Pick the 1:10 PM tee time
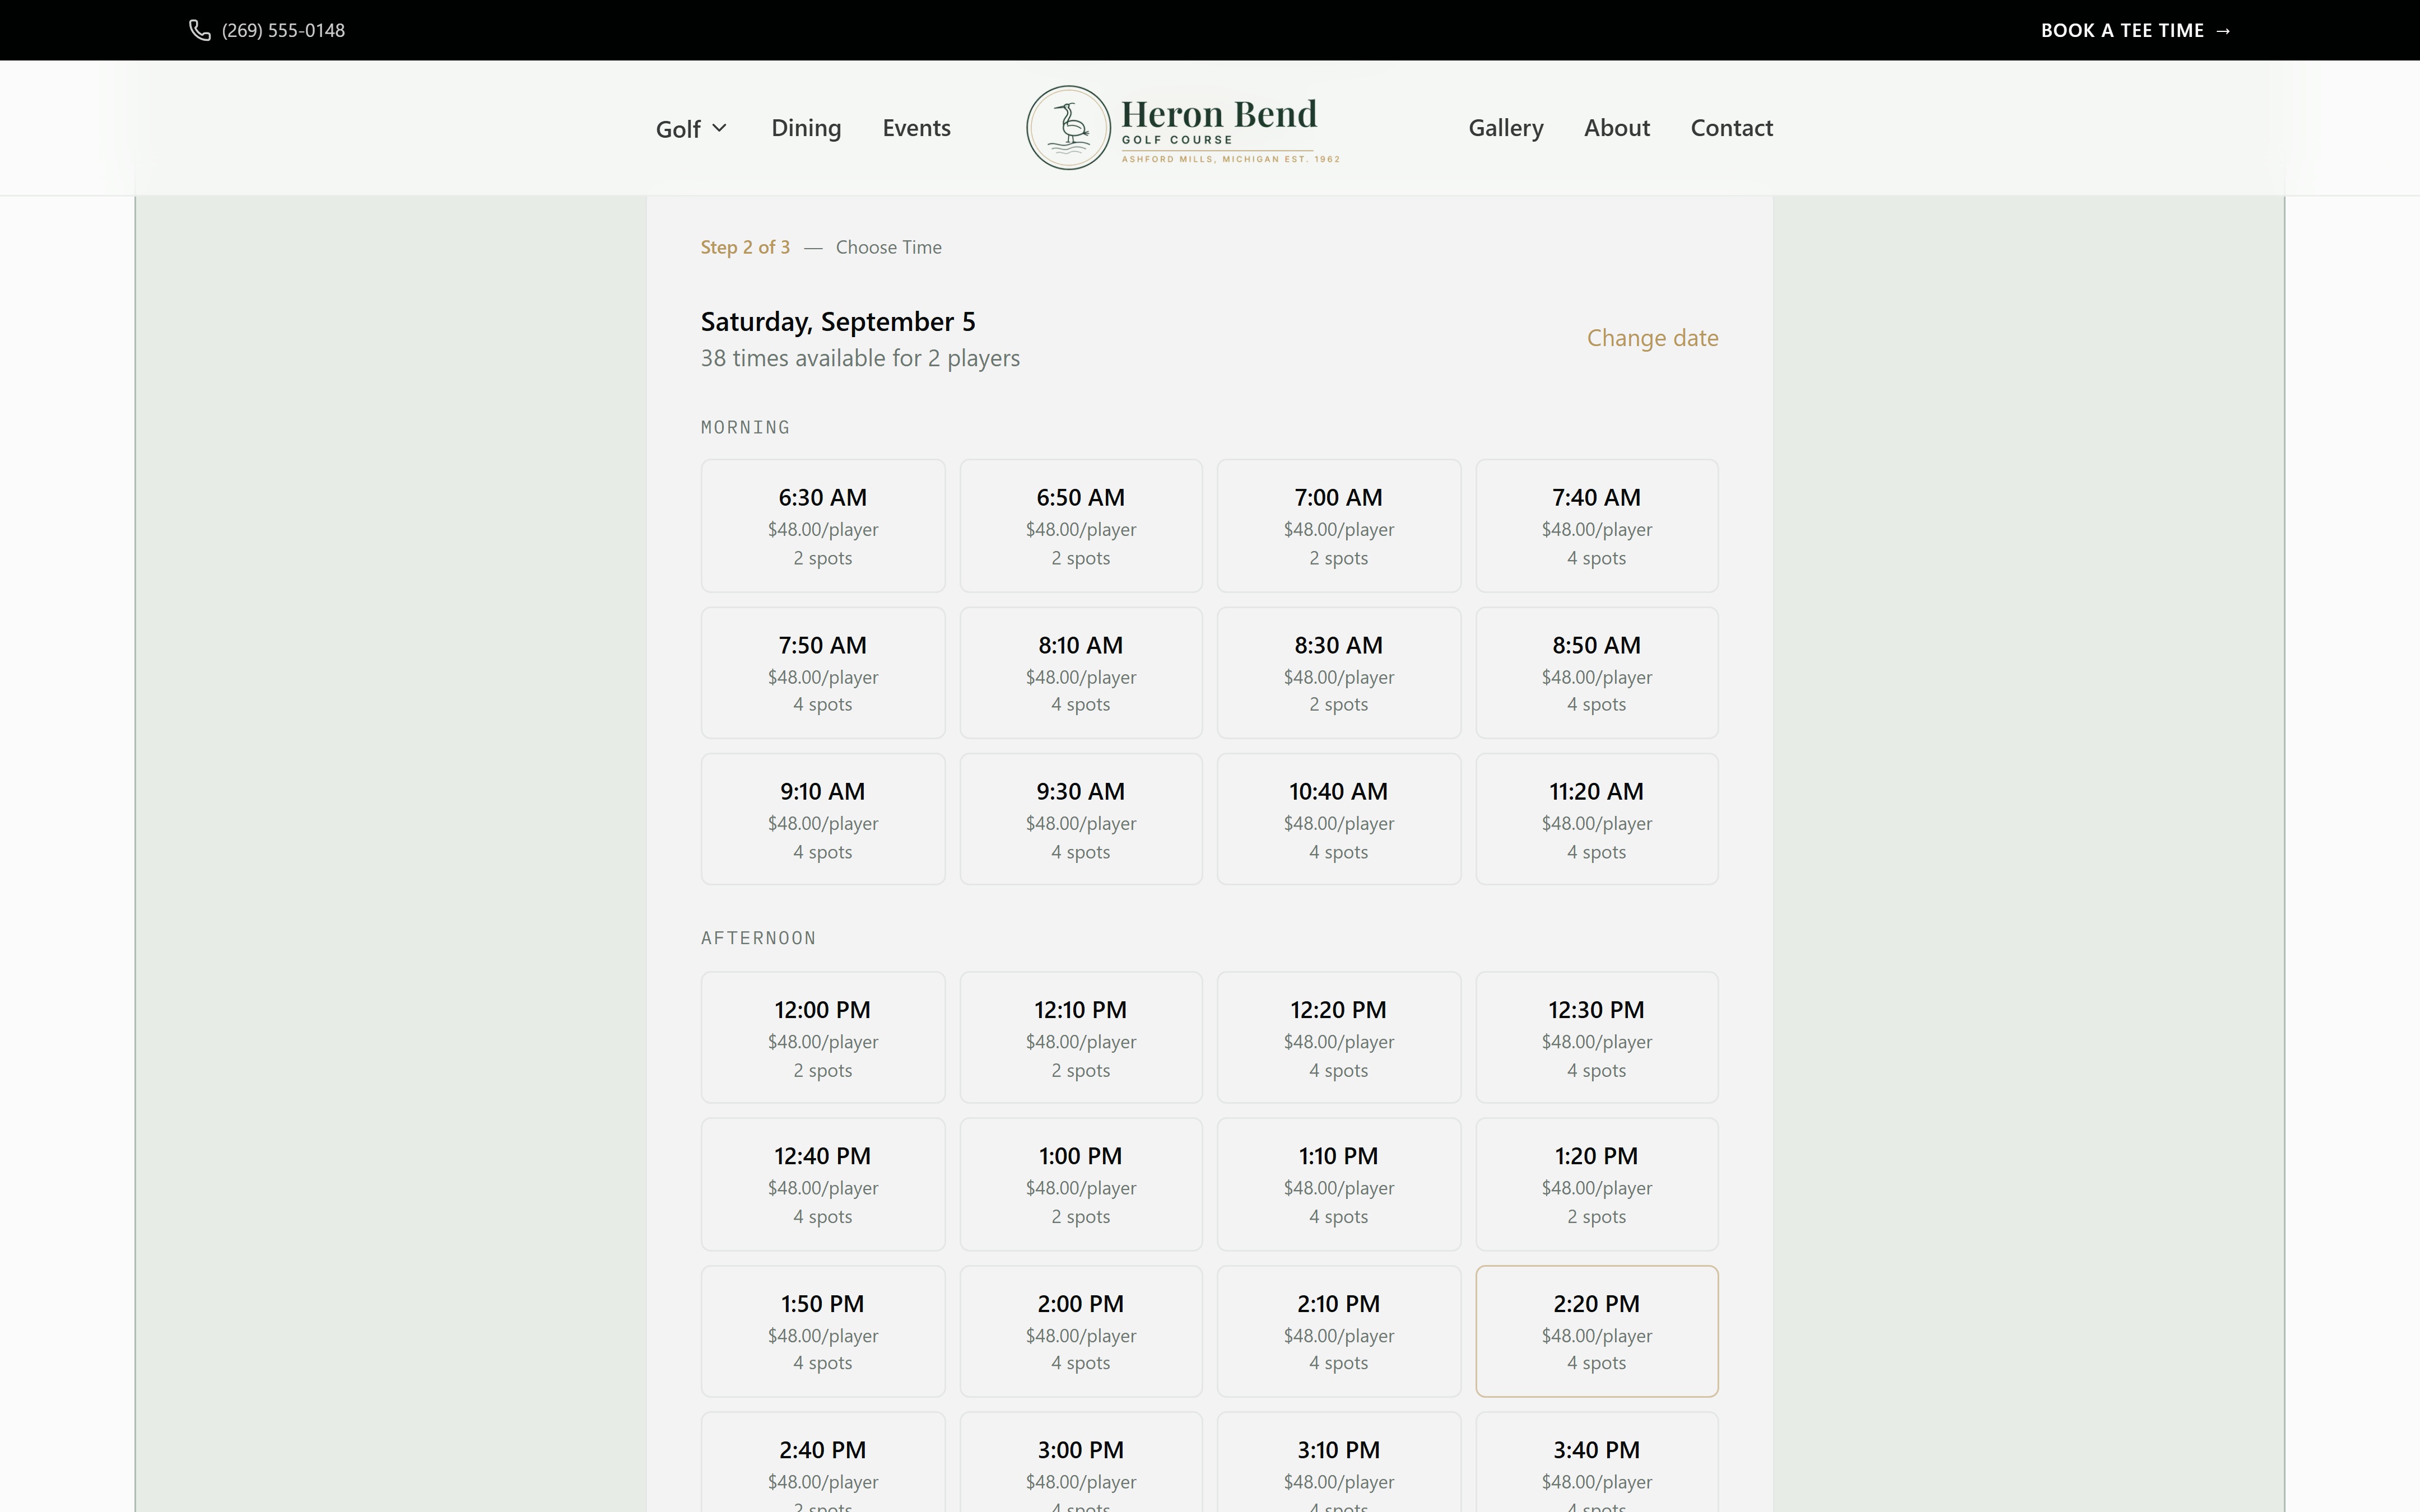Viewport: 2420px width, 1512px height. click(x=1339, y=1184)
